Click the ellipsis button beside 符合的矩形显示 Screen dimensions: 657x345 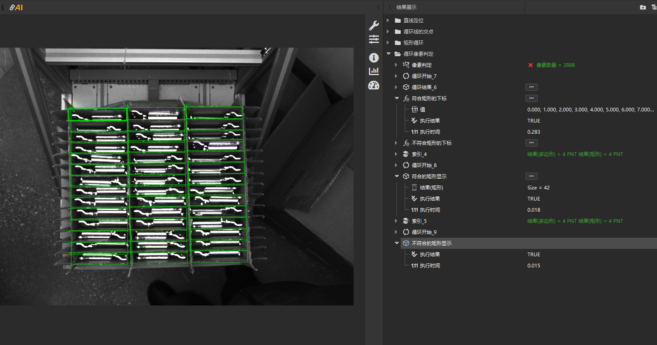coord(531,176)
